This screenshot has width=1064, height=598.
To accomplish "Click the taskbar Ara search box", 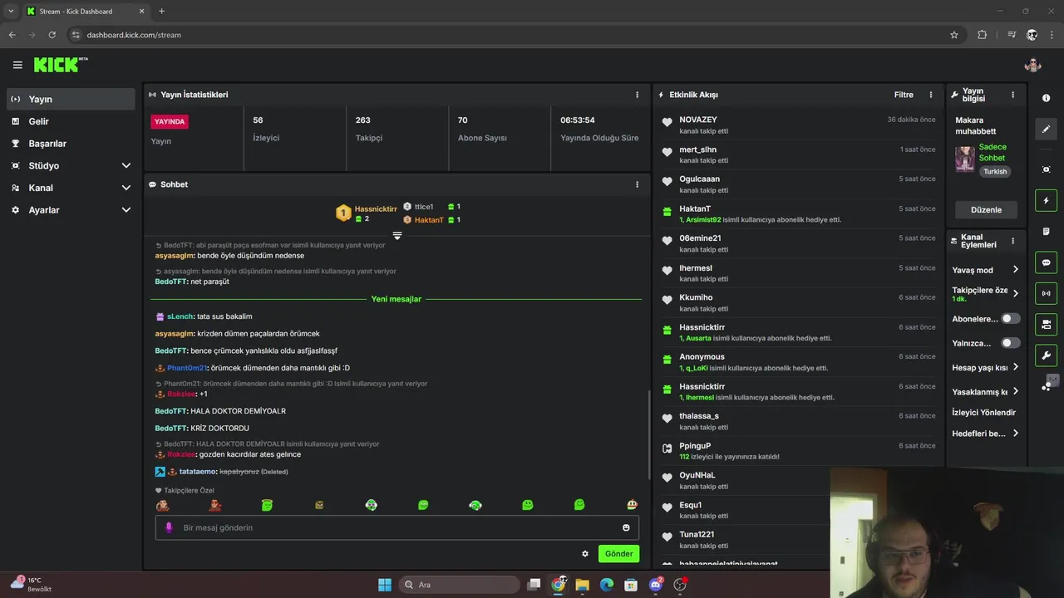I will pos(459,585).
